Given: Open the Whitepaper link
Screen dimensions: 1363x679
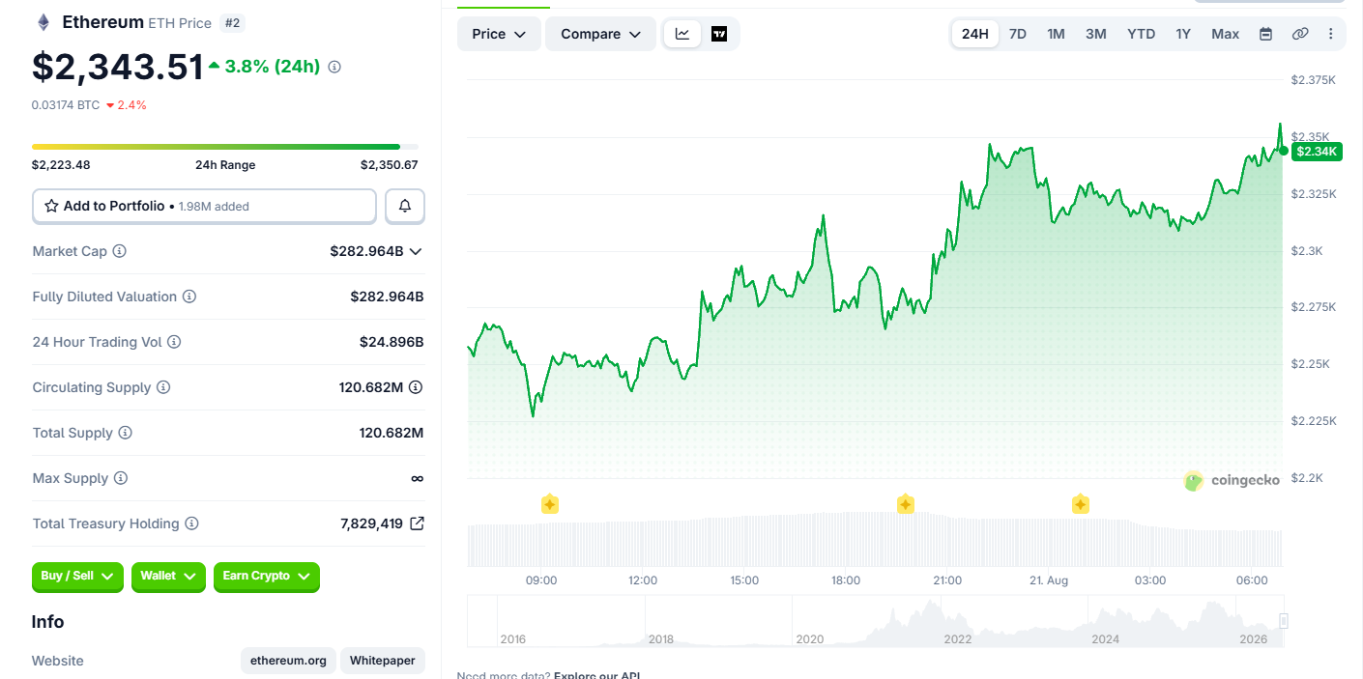Looking at the screenshot, I should 382,661.
